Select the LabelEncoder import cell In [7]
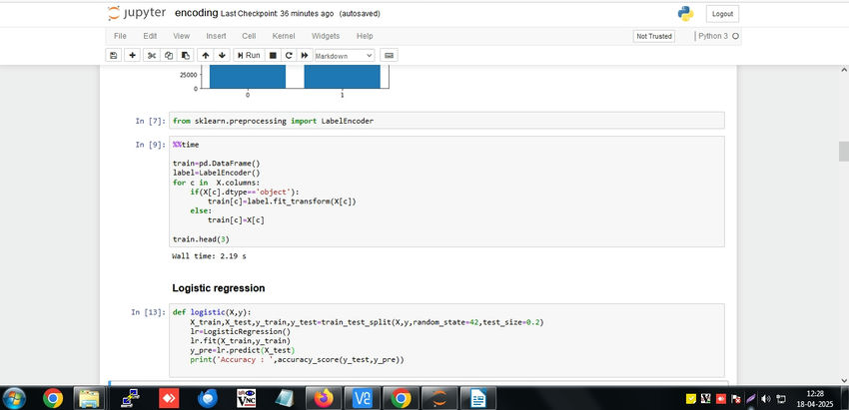The height and width of the screenshot is (410, 849). pyautogui.click(x=446, y=121)
